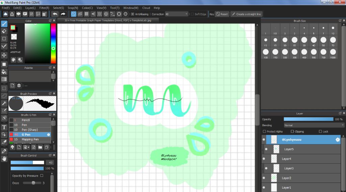
Task: Select the Layer3 layer row
Action: pos(302,168)
